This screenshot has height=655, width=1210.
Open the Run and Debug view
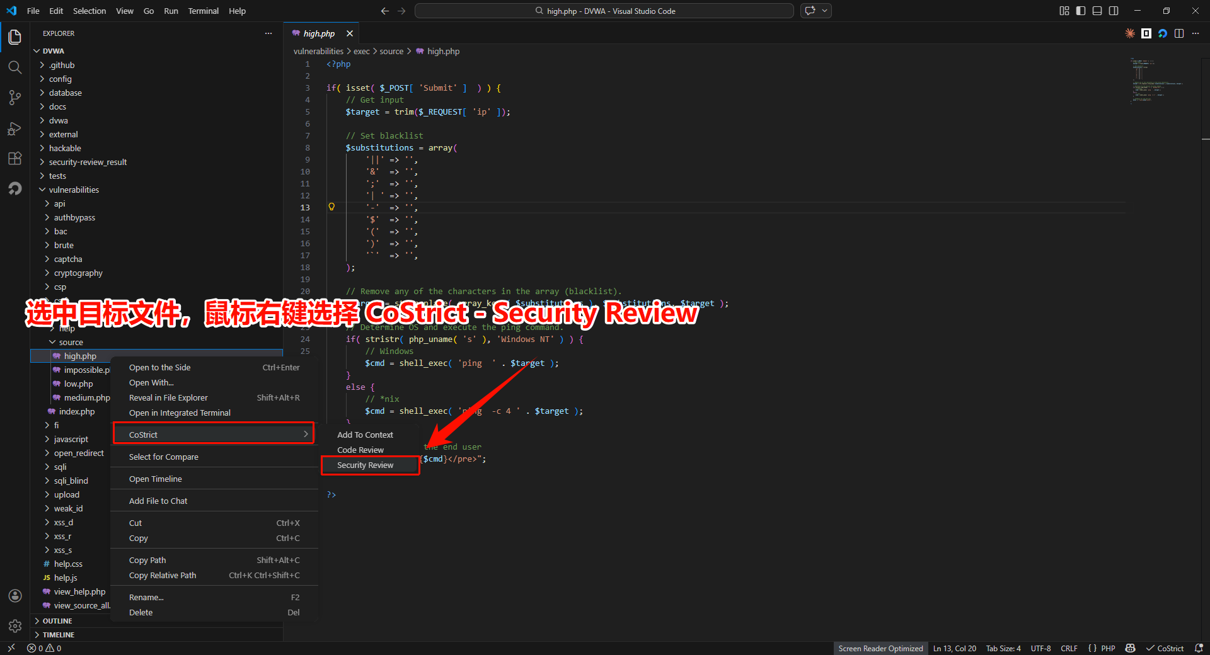[15, 128]
